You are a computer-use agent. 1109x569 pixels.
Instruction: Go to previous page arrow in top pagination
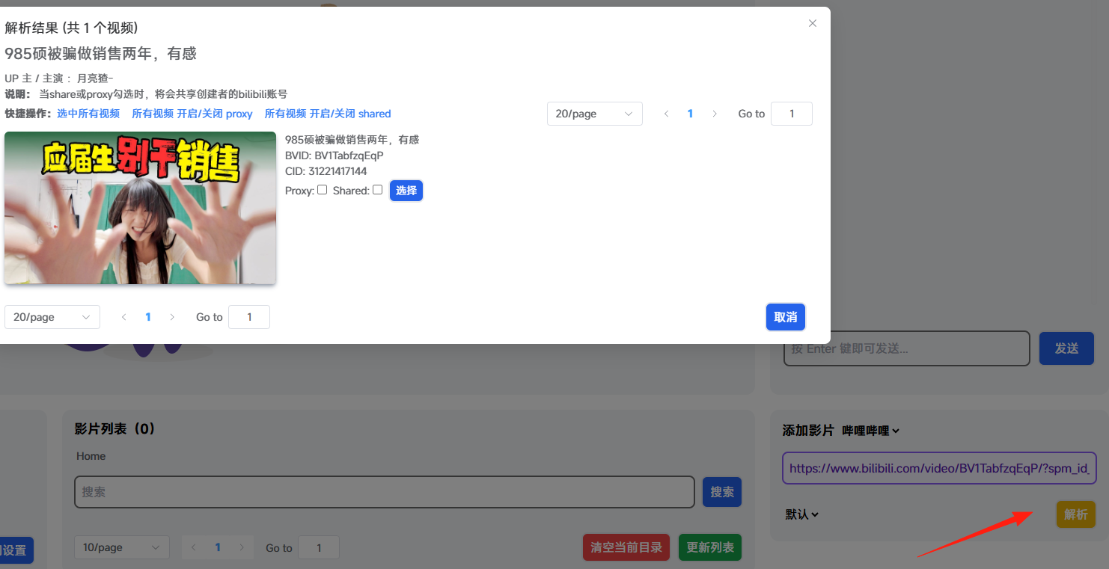pyautogui.click(x=666, y=114)
